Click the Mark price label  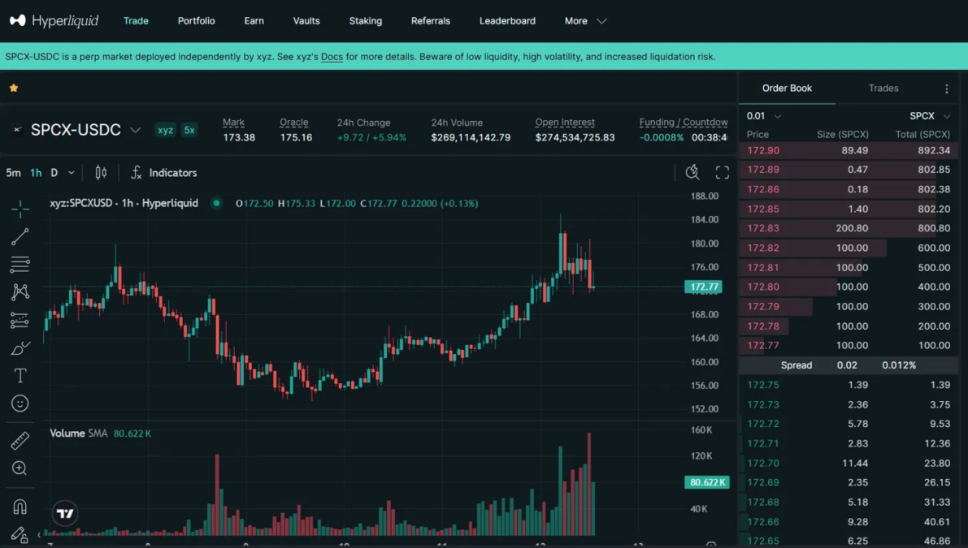[x=233, y=122]
